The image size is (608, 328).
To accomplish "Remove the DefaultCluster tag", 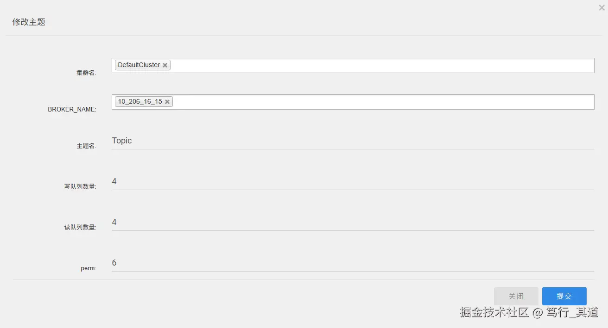I will 165,65.
